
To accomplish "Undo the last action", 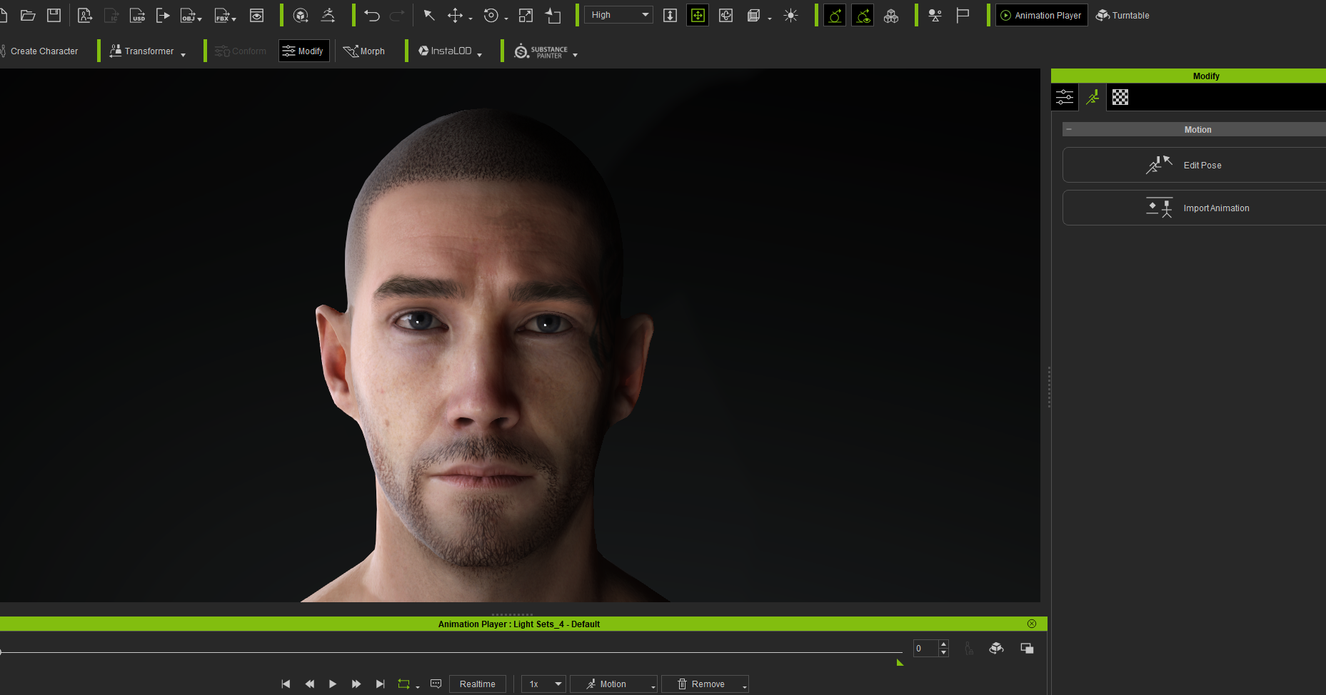I will 372,15.
